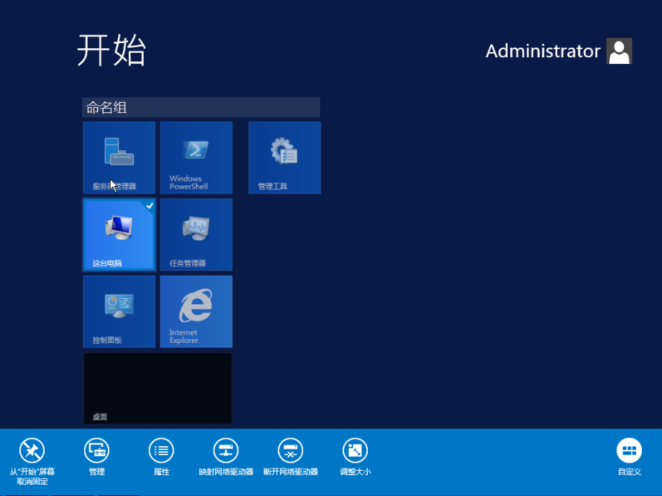
Task: Open the 控制面板 tile
Action: (119, 312)
